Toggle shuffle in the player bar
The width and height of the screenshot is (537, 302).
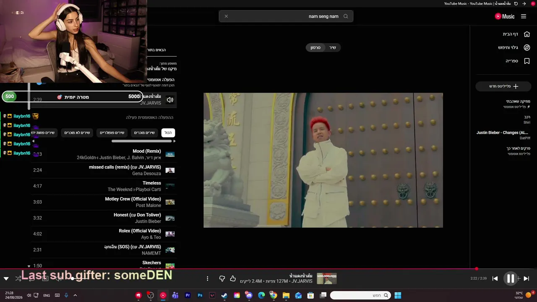pyautogui.click(x=18, y=279)
